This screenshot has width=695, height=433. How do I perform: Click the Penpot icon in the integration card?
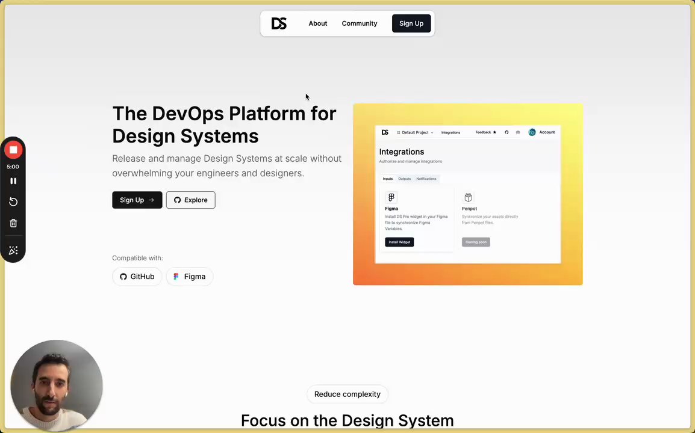tap(468, 197)
